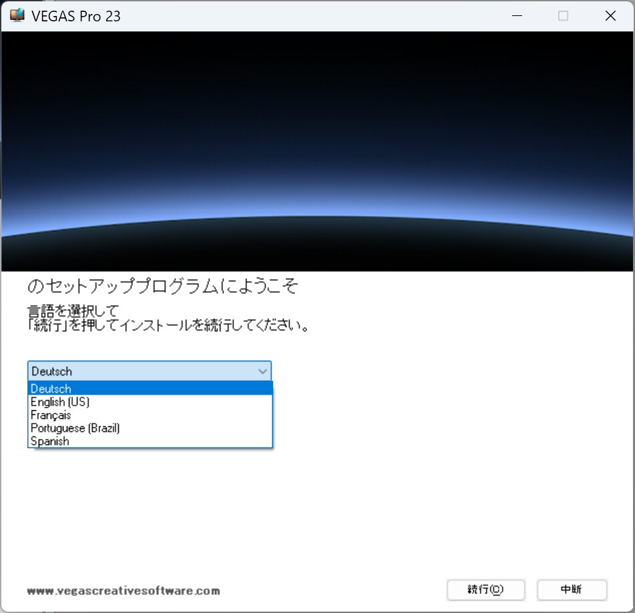Click the 続行 continue button
The width and height of the screenshot is (635, 613).
[486, 590]
